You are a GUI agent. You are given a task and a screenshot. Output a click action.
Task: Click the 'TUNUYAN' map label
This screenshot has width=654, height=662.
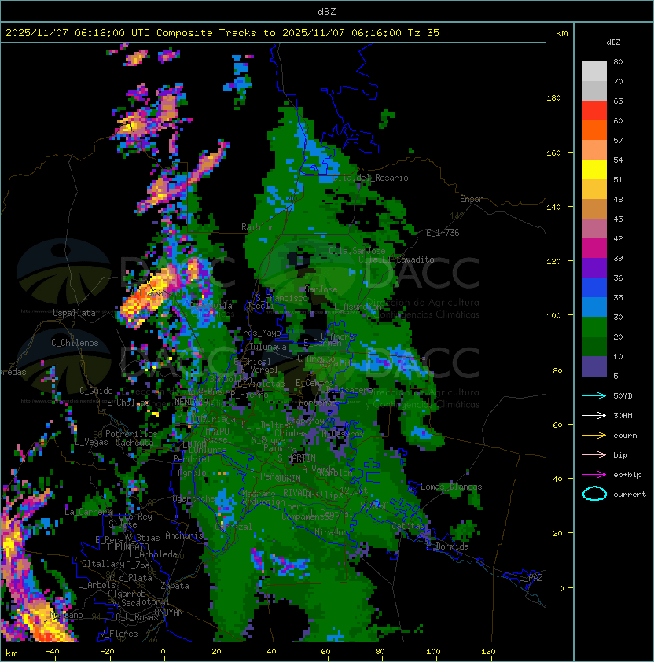[x=167, y=612]
